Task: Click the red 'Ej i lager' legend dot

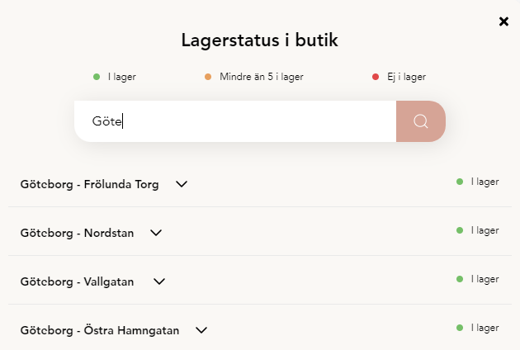Action: [376, 77]
